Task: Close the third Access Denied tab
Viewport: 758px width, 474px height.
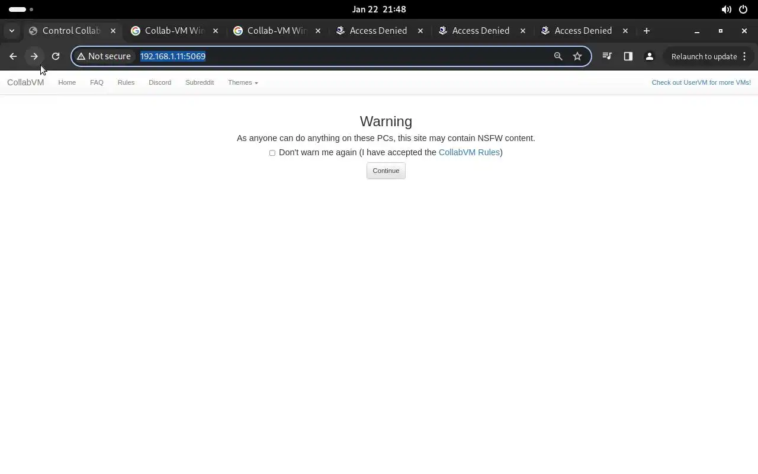Action: click(625, 31)
